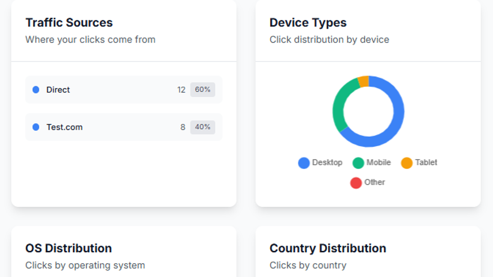Select the orange Tablet segment of the donut

[363, 82]
